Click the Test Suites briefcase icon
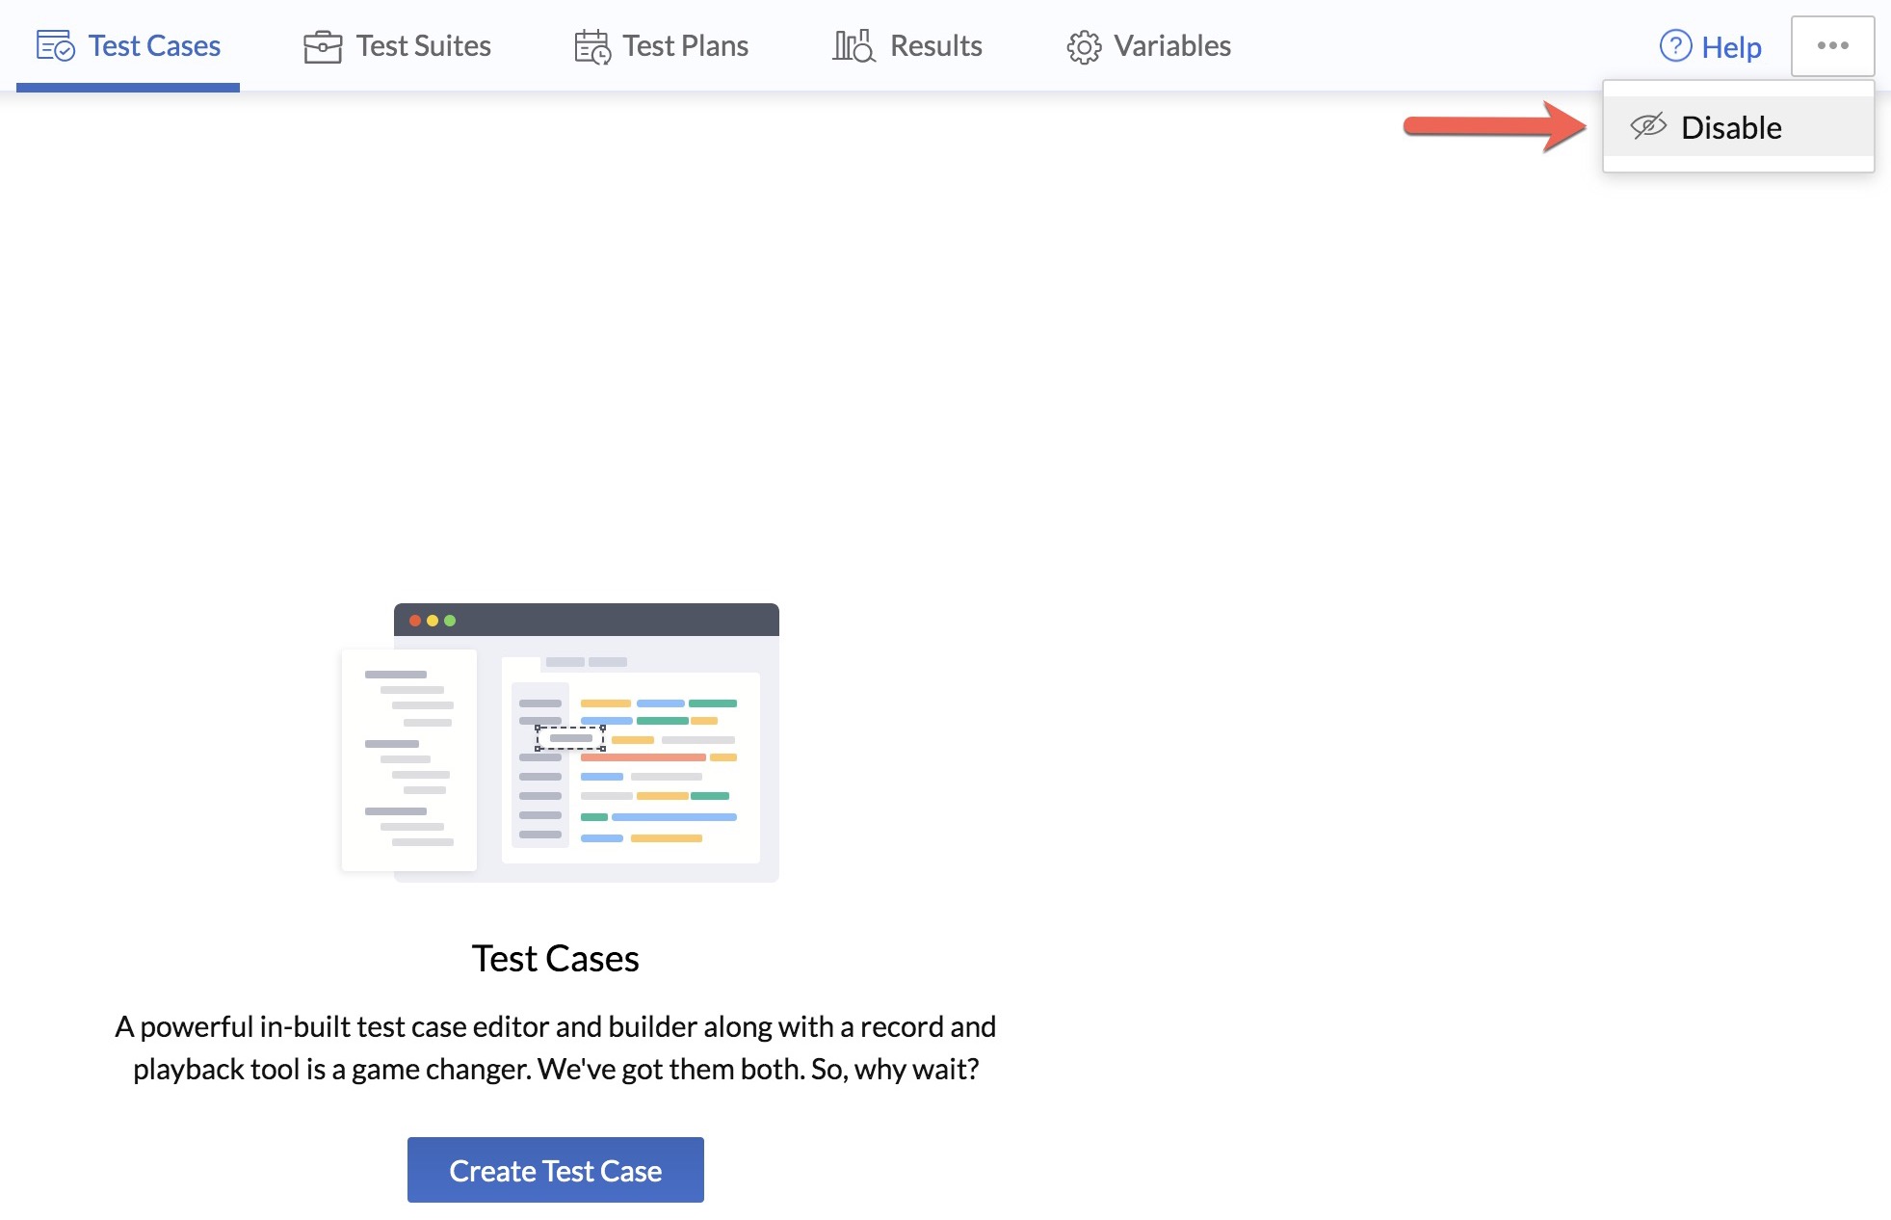 point(322,46)
